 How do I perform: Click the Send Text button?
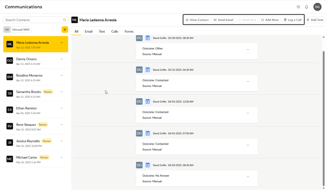pos(247,20)
